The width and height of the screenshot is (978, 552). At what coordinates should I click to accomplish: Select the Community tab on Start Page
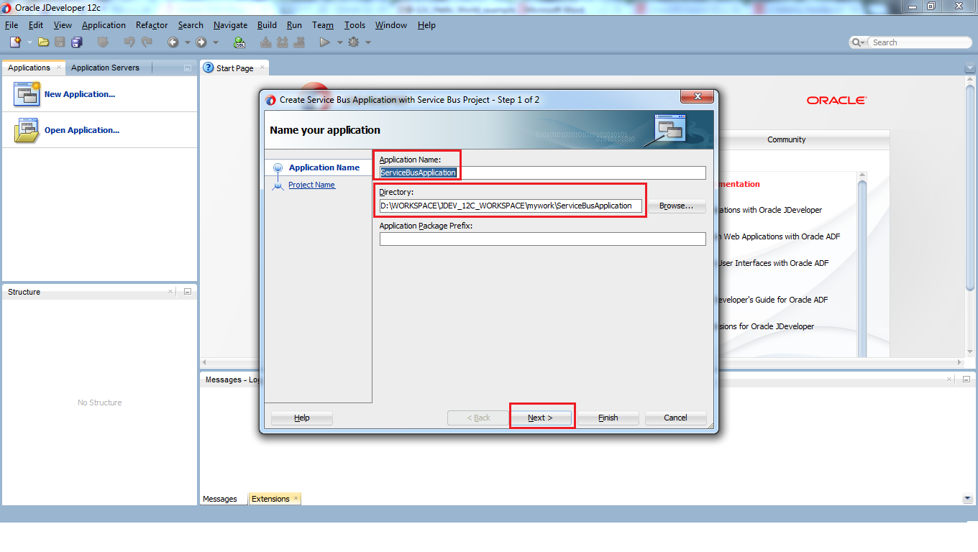coord(786,139)
